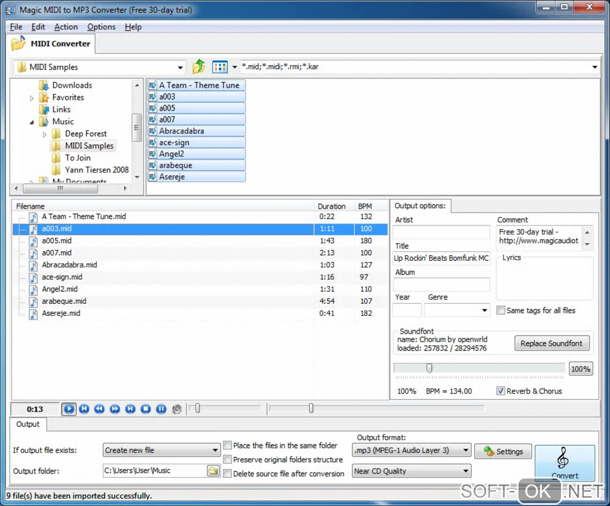The image size is (610, 506).
Task: Click the tempo slider handle
Action: point(429,369)
